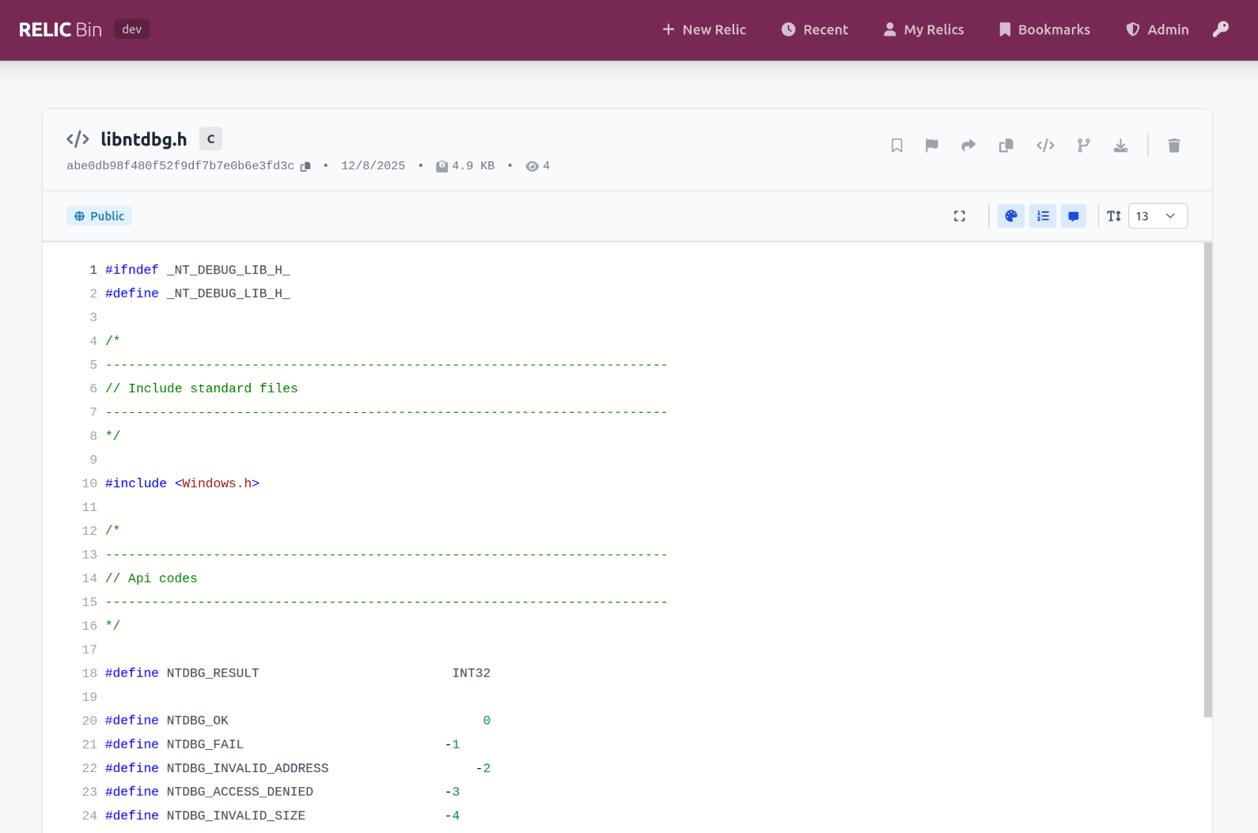Click the NTDBG_ACCESS_DENIED define
Screen dimensions: 1258x833
pyautogui.click(x=282, y=792)
